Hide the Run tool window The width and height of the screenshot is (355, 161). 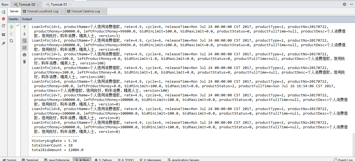352,4
